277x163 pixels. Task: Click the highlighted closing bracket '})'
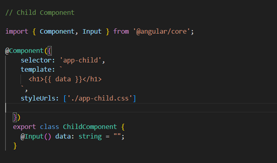pyautogui.click(x=16, y=117)
